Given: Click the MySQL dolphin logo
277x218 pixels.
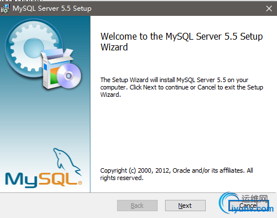Looking at the screenshot, I should (44, 168).
